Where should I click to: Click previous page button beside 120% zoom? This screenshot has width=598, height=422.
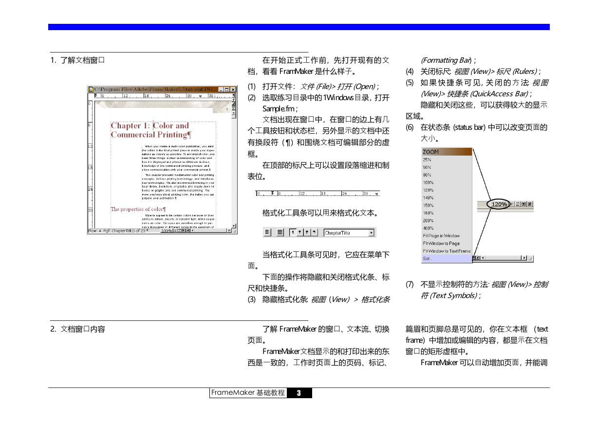[x=523, y=204]
